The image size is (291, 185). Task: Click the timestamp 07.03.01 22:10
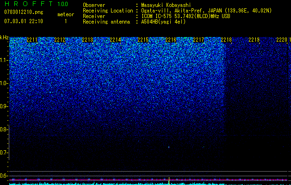(x=24, y=21)
